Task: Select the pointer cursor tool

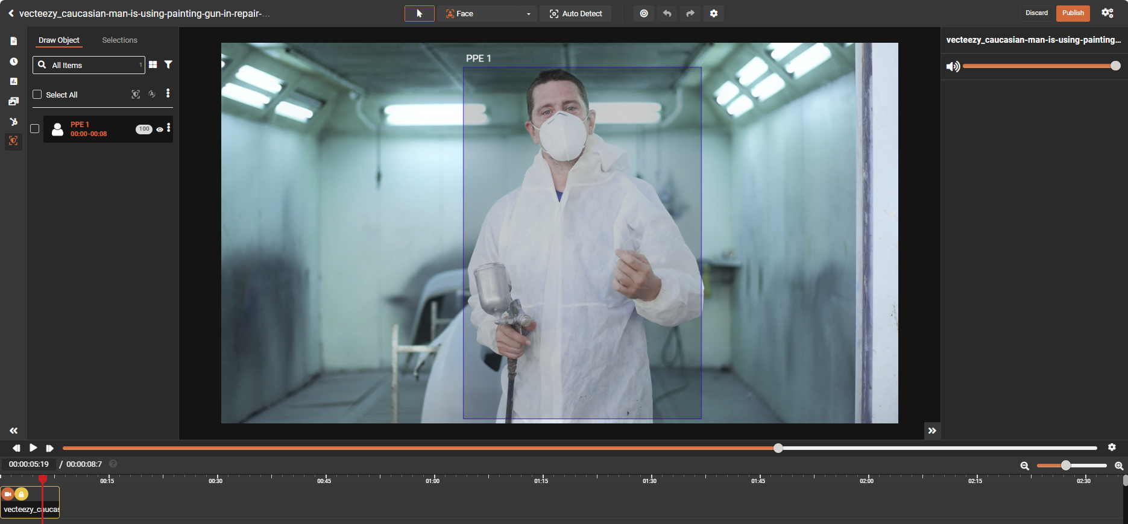Action: (x=419, y=13)
